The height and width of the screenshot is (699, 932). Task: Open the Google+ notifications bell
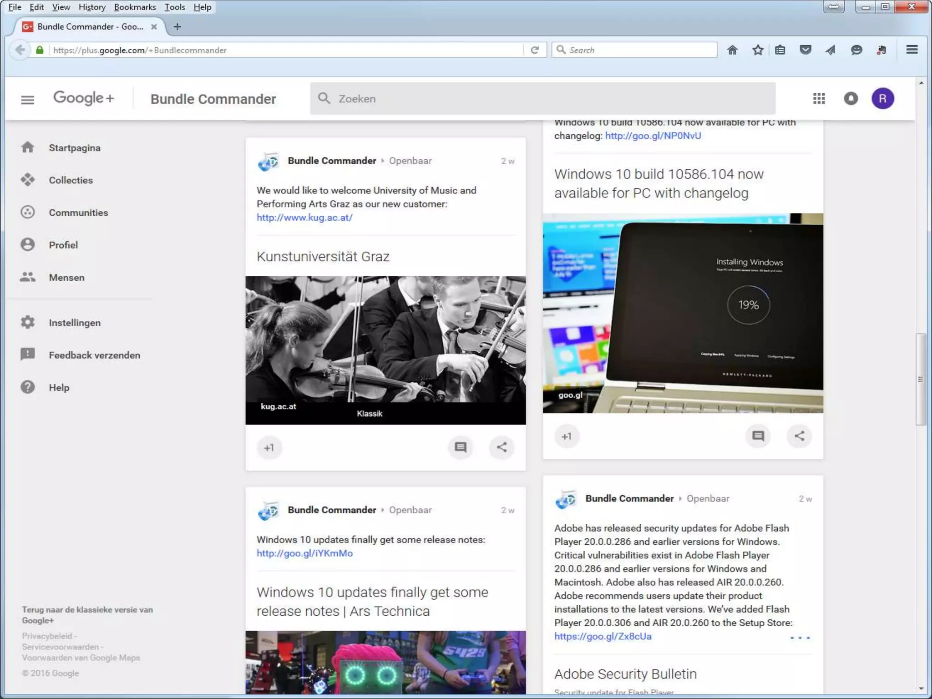[851, 98]
